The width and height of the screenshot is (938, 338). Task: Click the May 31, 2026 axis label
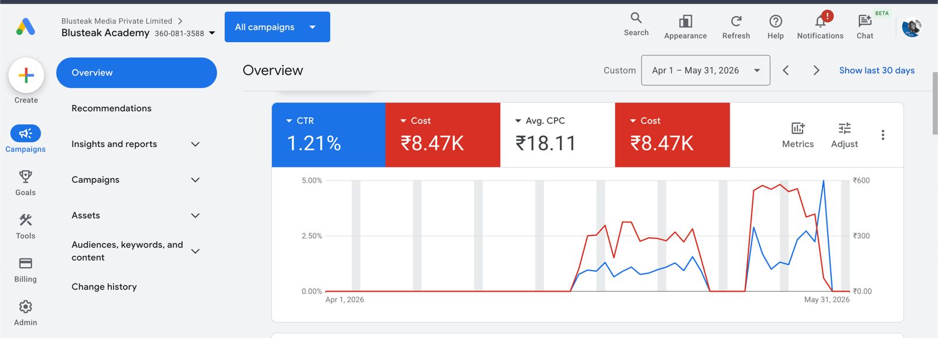coord(827,299)
